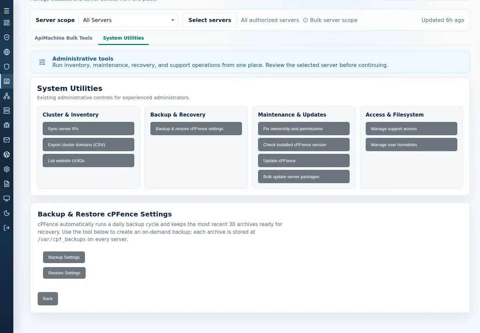The image size is (480, 333).
Task: Open Manage support access
Action: pos(411,129)
